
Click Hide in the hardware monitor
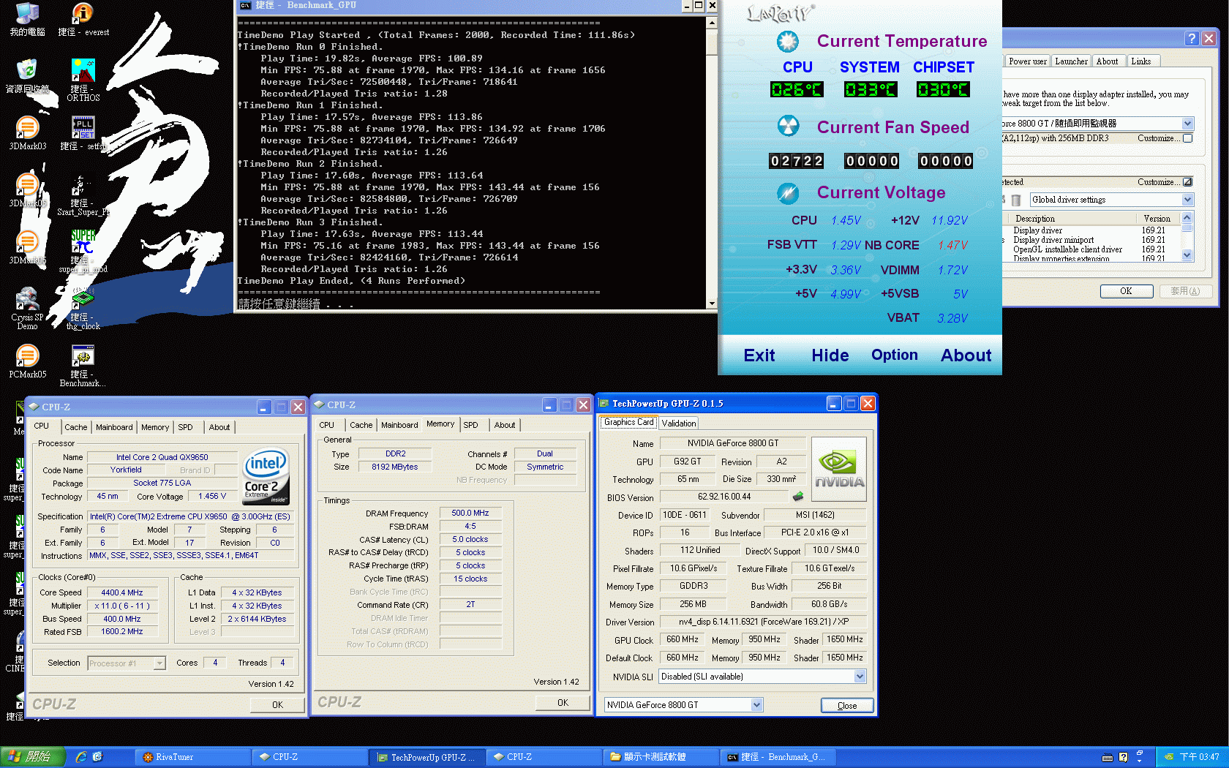(x=830, y=355)
